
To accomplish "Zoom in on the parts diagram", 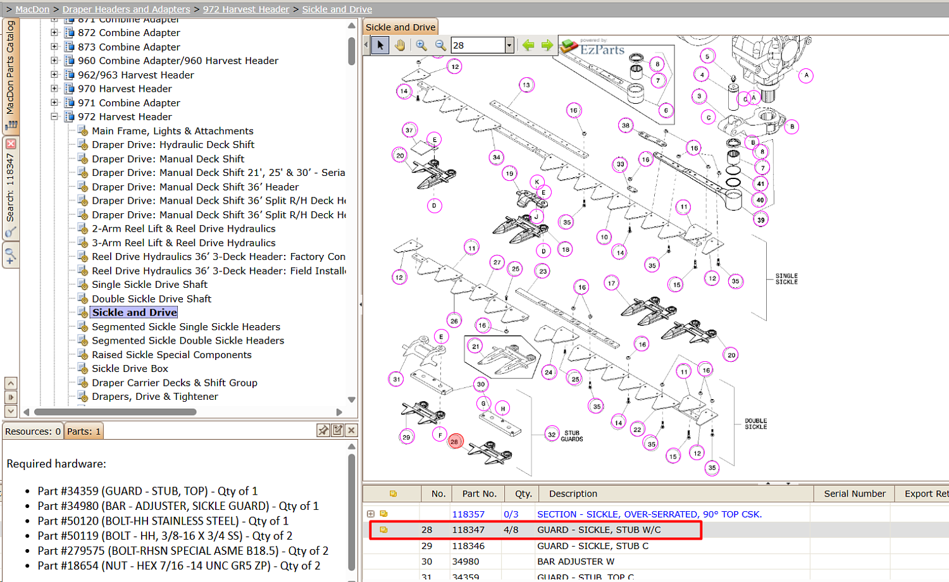I will (x=421, y=45).
